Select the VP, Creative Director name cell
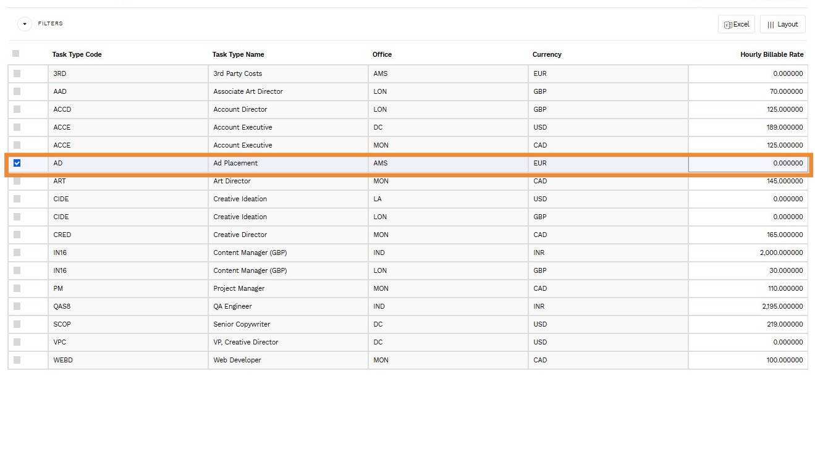The width and height of the screenshot is (815, 455). point(288,342)
